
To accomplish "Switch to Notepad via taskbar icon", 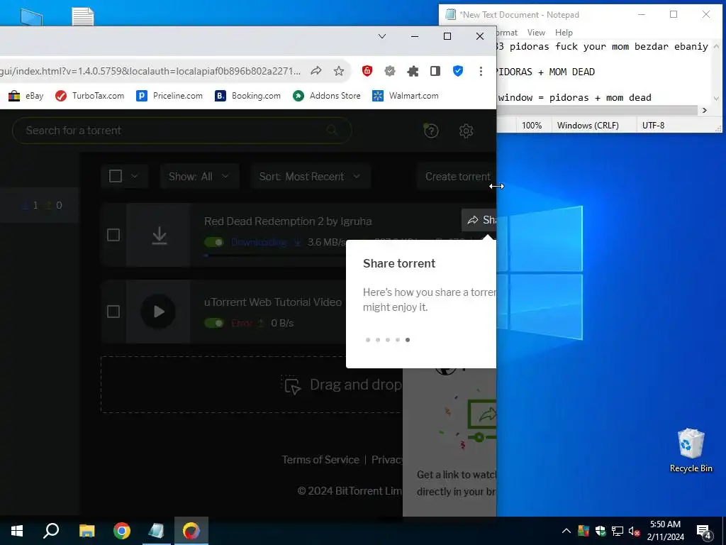I will (x=157, y=531).
